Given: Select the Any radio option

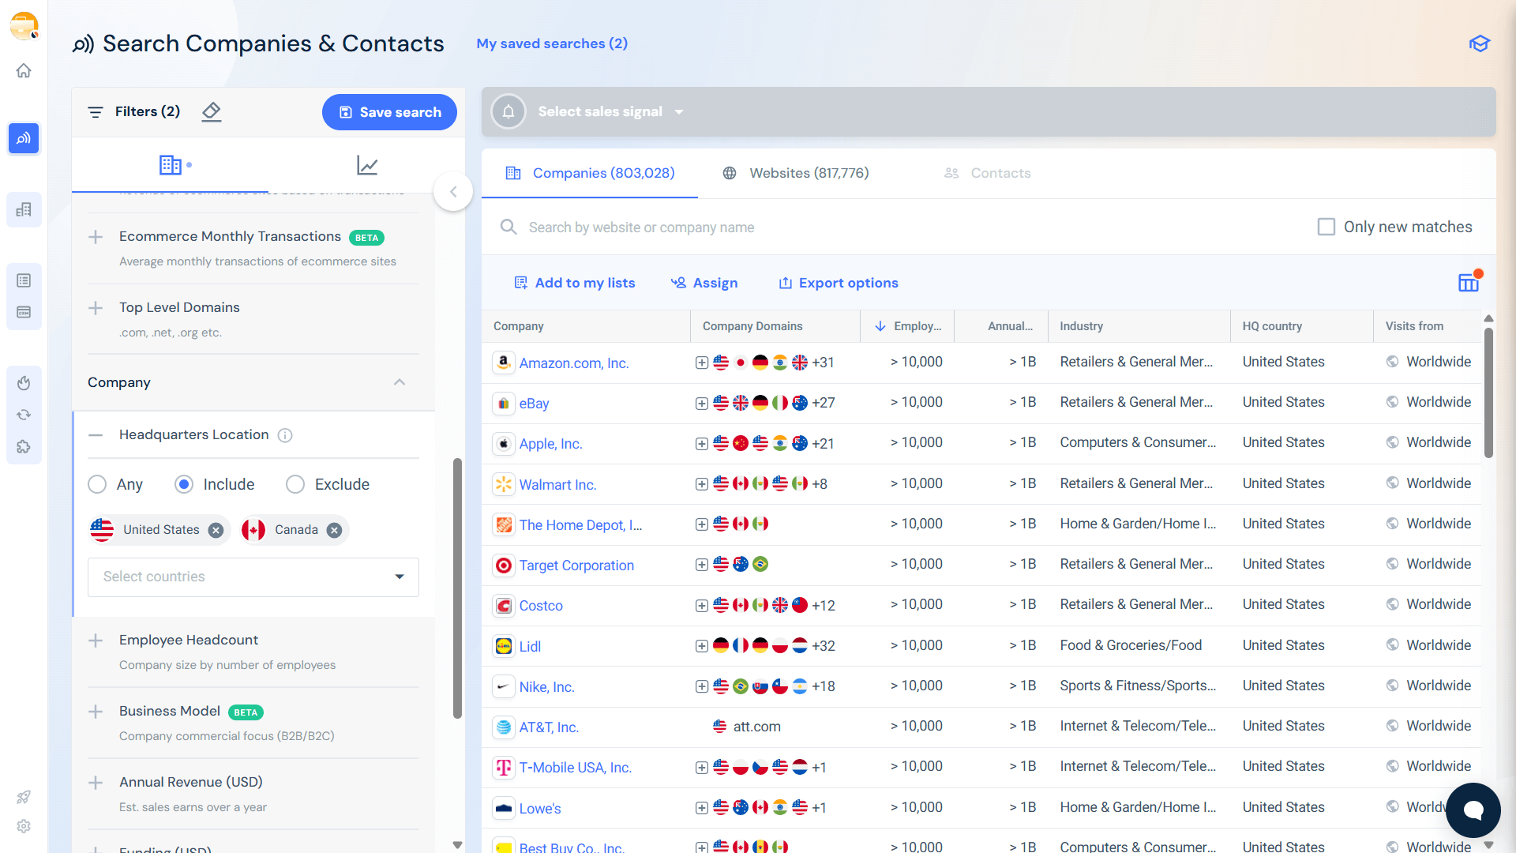Looking at the screenshot, I should click(97, 484).
